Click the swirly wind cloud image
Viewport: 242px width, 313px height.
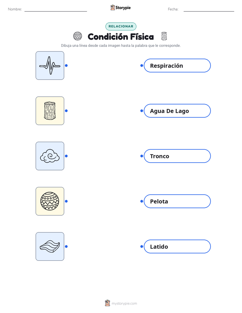coord(50,156)
